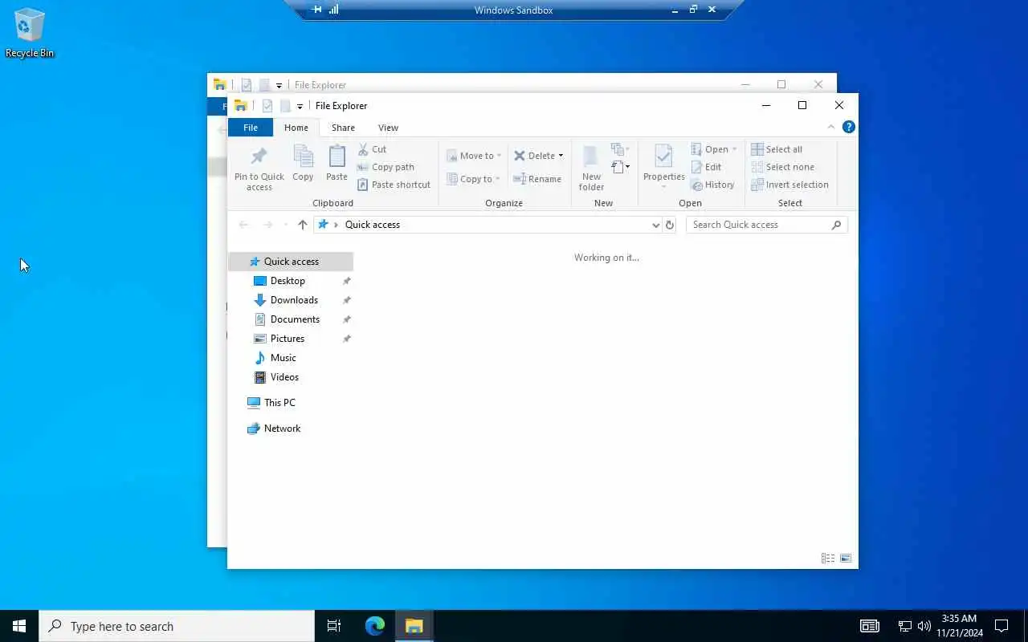Click title bar New folder quick icon
The height and width of the screenshot is (642, 1028).
click(x=285, y=106)
